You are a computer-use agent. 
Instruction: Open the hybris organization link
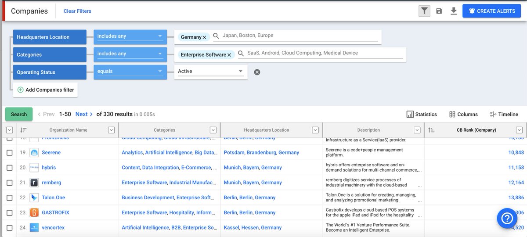[x=49, y=167]
